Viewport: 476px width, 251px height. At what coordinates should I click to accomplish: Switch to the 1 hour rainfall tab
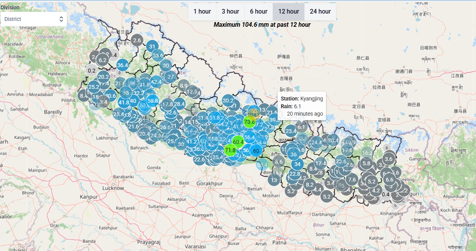(202, 11)
